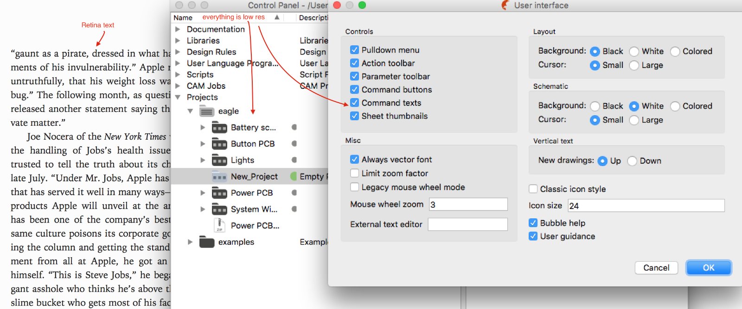The image size is (742, 309).
Task: Disable Always vector font
Action: point(355,159)
